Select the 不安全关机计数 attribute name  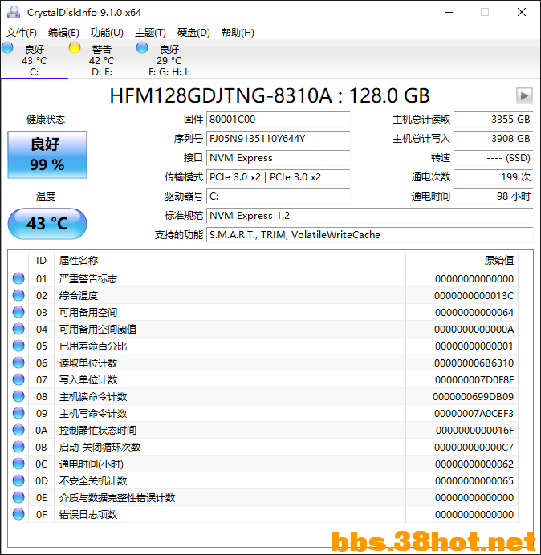pos(93,481)
